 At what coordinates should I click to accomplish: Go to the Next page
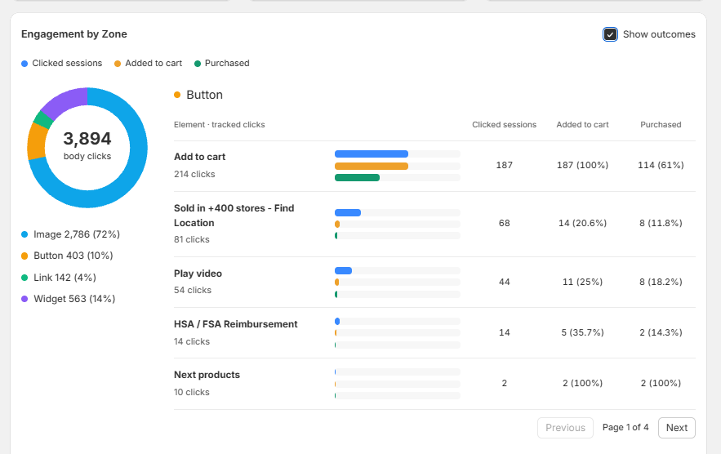tap(676, 428)
